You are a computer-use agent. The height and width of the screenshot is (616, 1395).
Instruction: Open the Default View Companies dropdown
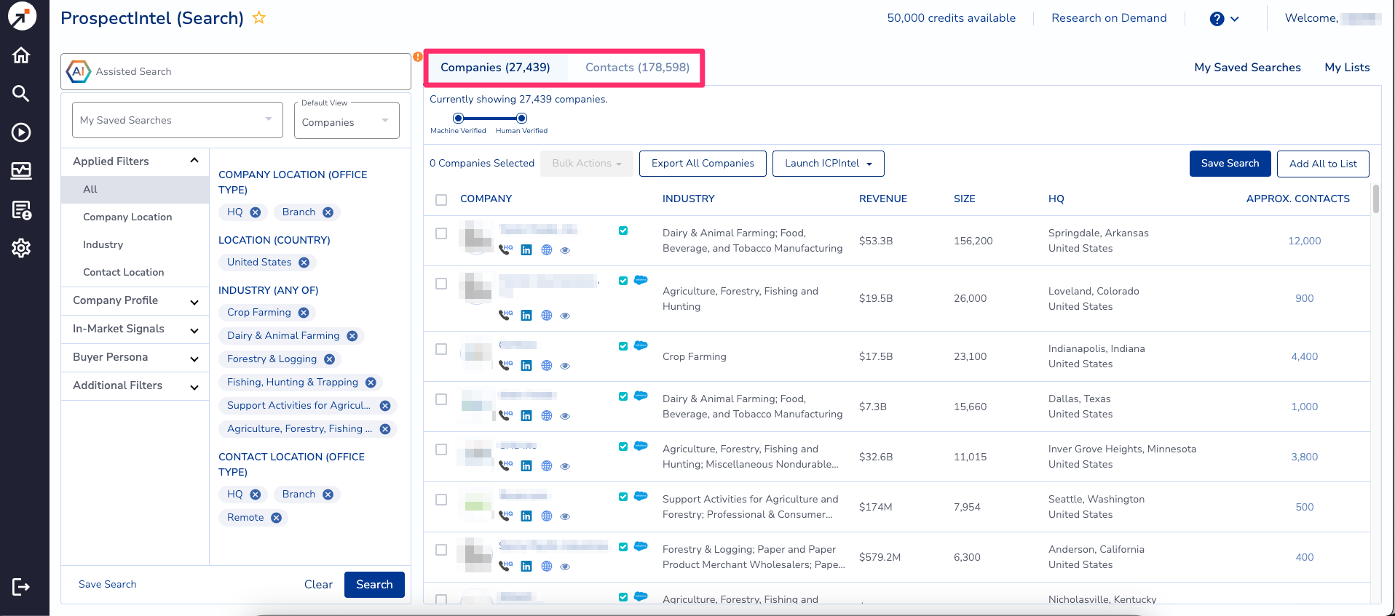pyautogui.click(x=347, y=120)
